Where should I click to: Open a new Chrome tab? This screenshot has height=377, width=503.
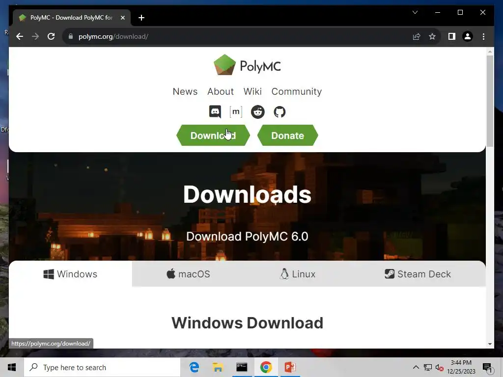click(141, 18)
